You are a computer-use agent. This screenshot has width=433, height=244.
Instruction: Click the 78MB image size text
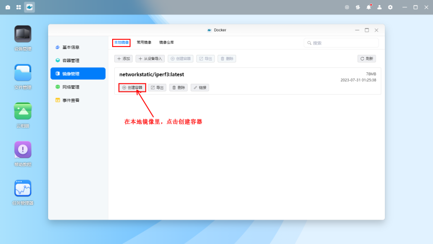tap(371, 74)
